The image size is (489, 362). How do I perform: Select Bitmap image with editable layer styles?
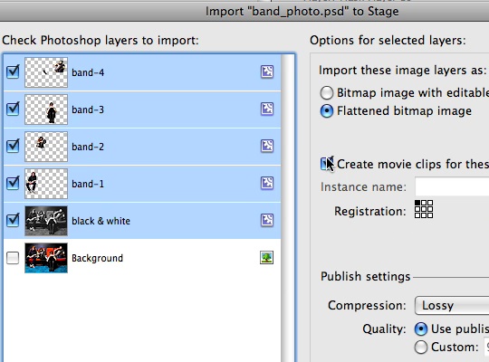[327, 93]
